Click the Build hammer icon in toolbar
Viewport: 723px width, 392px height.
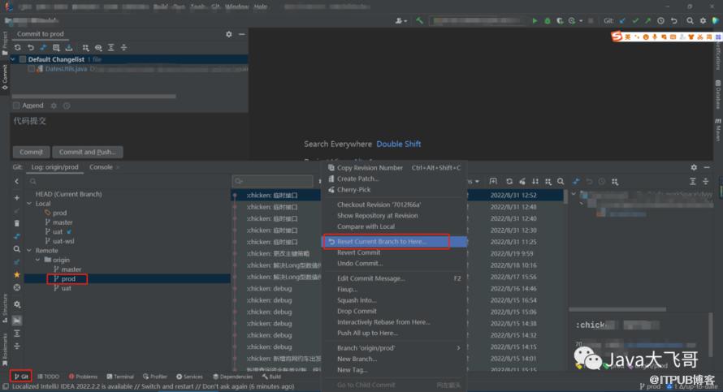point(419,21)
